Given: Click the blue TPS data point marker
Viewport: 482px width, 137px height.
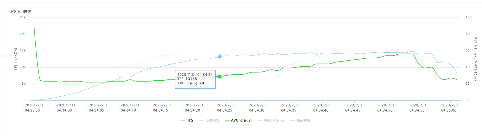Looking at the screenshot, I should (220, 57).
